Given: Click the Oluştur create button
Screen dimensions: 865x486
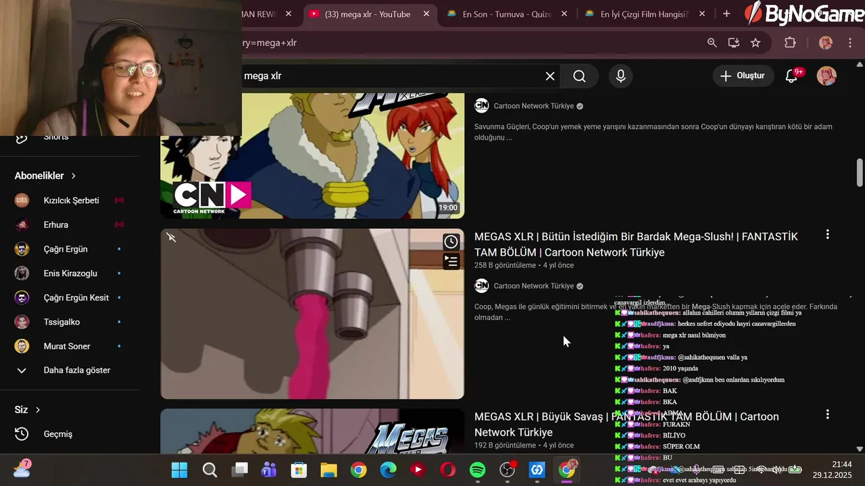Looking at the screenshot, I should point(742,76).
